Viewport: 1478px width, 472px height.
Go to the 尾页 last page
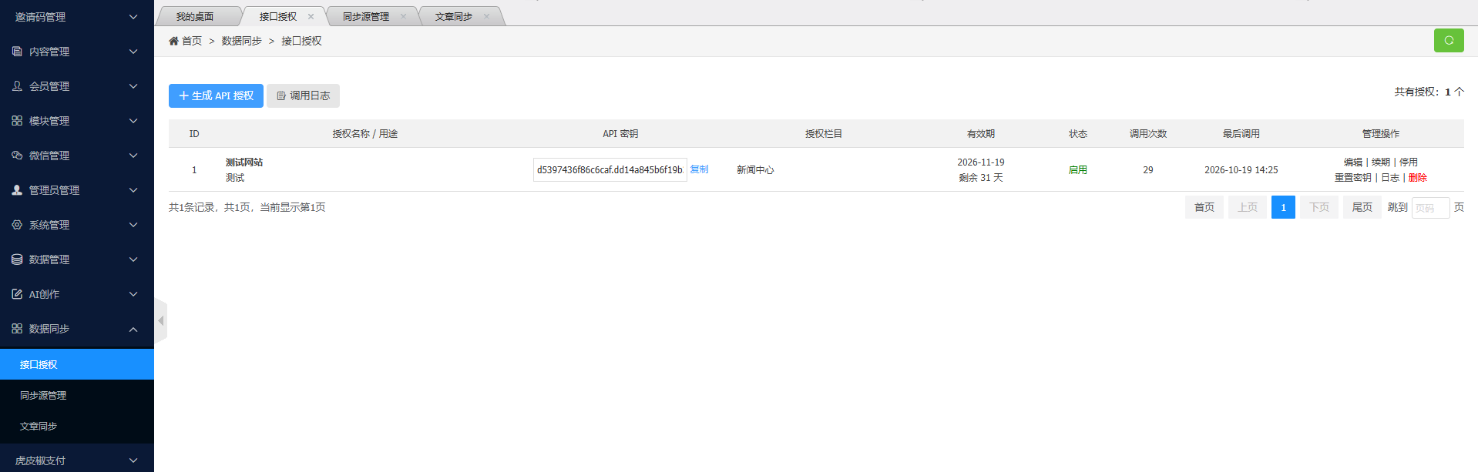[1362, 207]
